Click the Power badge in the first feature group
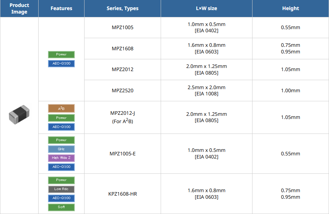329x214 pixels. pos(61,54)
